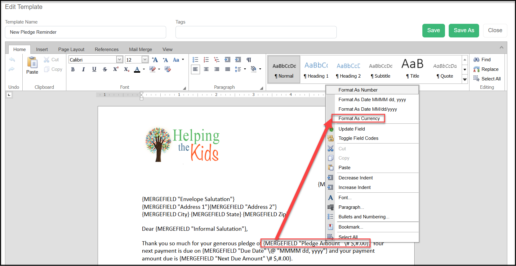Expand highlight color dropdown arrow

pos(159,69)
